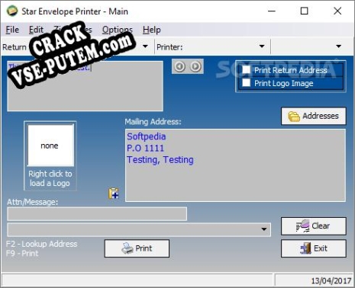Go to next return address arrow
Viewport: 355px width, 288px height.
pyautogui.click(x=195, y=66)
